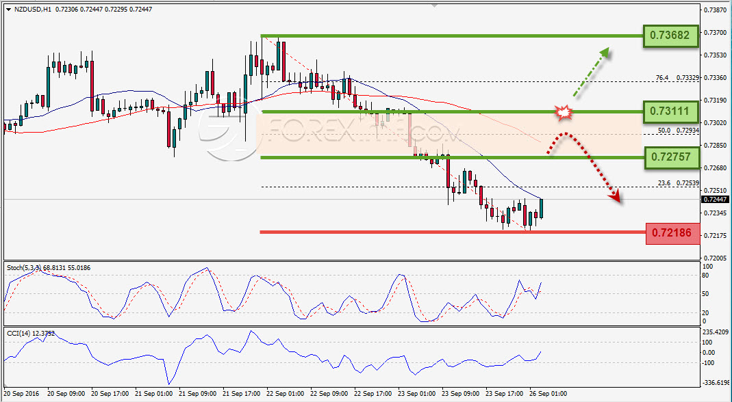Select the red dotted curved downward arrow

(x=583, y=167)
